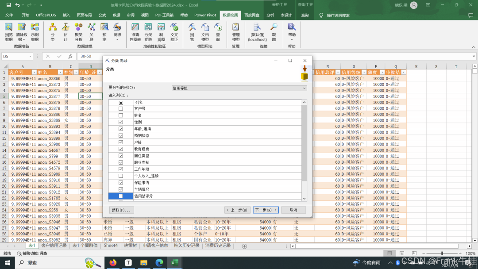Open Firefox from the Windows taskbar
This screenshot has width=478, height=269.
(x=113, y=263)
